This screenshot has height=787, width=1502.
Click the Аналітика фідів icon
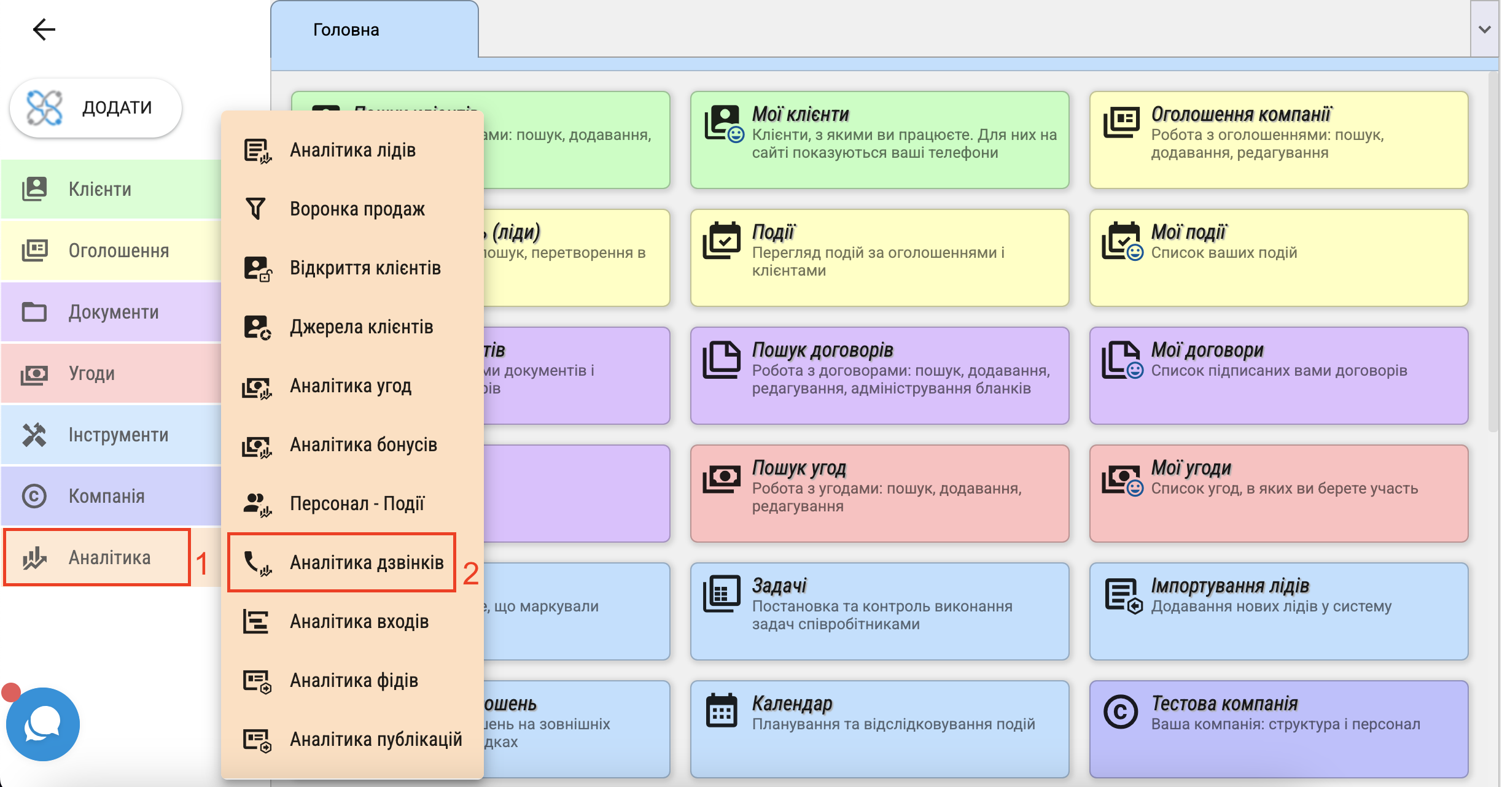click(x=257, y=681)
